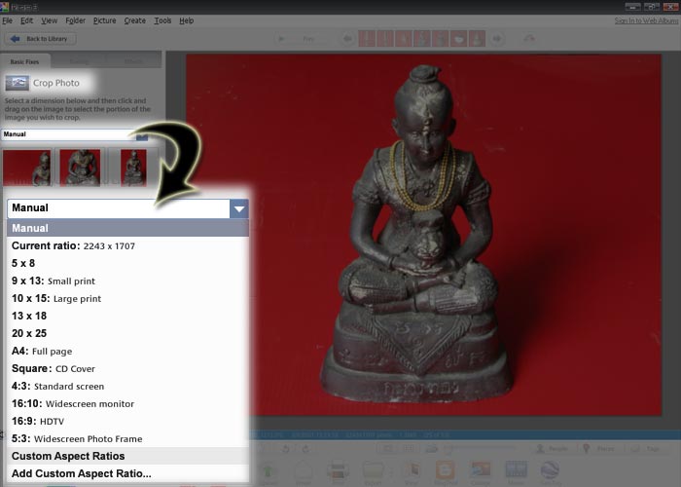The image size is (681, 487).
Task: Open the enlarged Manual dropdown arrow
Action: [x=239, y=208]
